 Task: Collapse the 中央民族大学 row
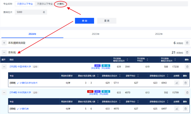(x=4, y=92)
